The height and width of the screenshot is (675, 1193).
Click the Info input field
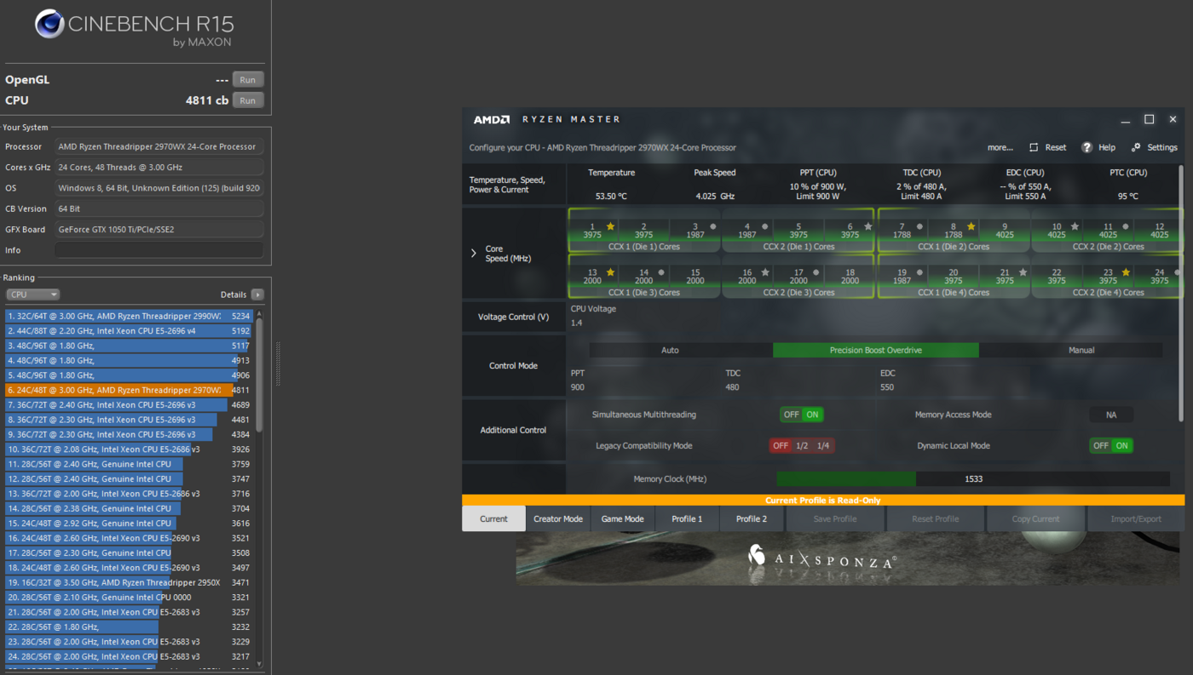(x=158, y=250)
